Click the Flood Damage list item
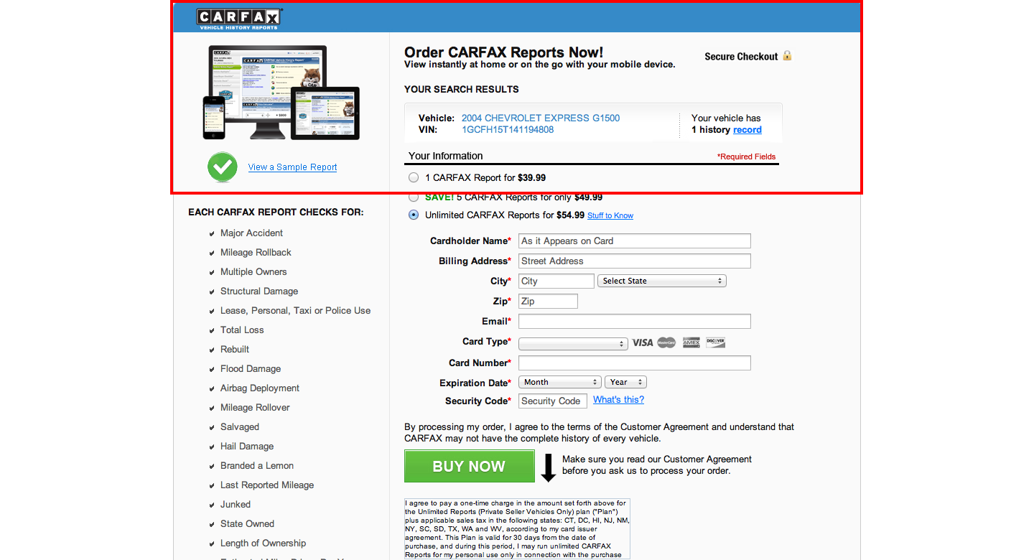Screen dimensions: 1034x560 (251, 369)
